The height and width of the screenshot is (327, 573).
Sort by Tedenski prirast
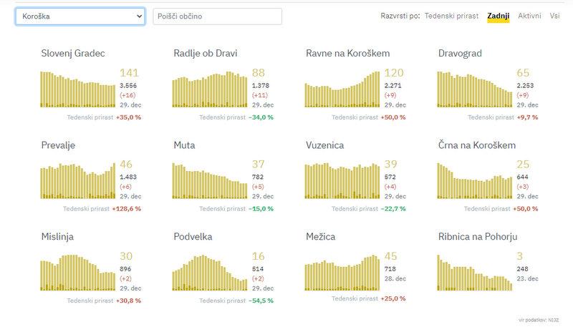point(452,15)
